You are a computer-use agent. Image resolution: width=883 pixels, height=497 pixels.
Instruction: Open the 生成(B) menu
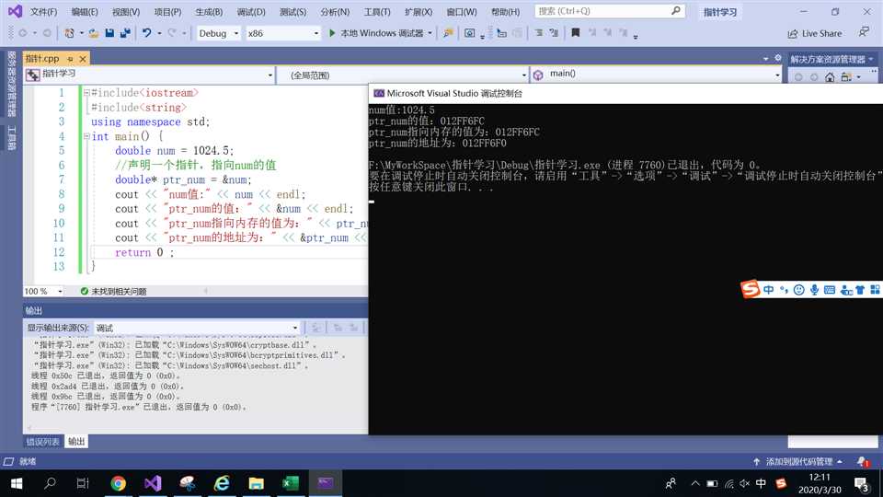coord(209,11)
